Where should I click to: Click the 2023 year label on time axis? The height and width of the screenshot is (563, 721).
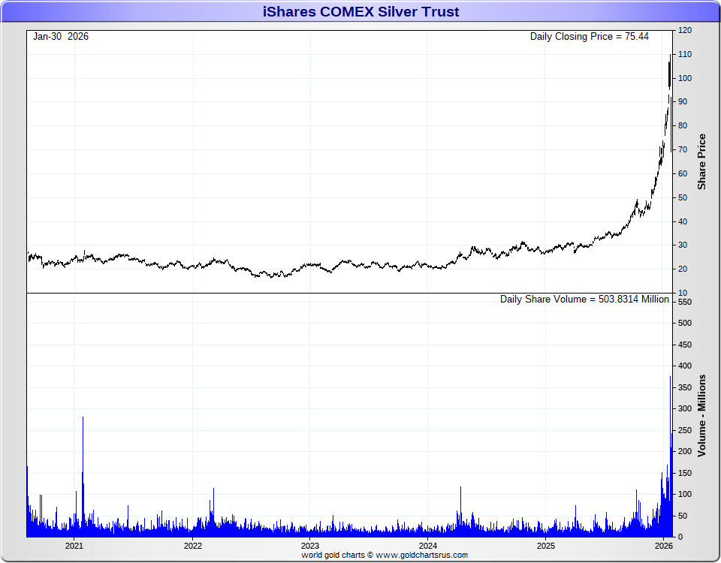310,546
